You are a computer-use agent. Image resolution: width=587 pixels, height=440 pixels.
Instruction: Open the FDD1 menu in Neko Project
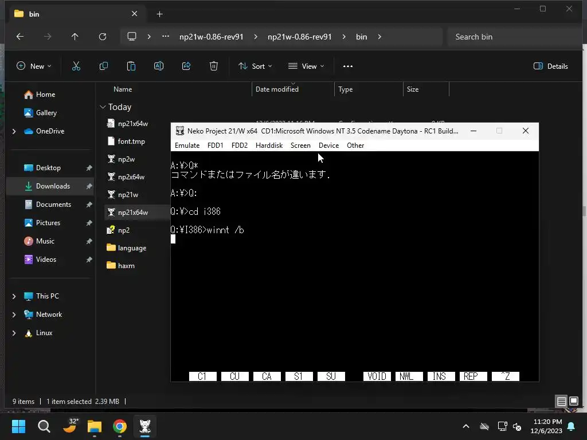216,146
